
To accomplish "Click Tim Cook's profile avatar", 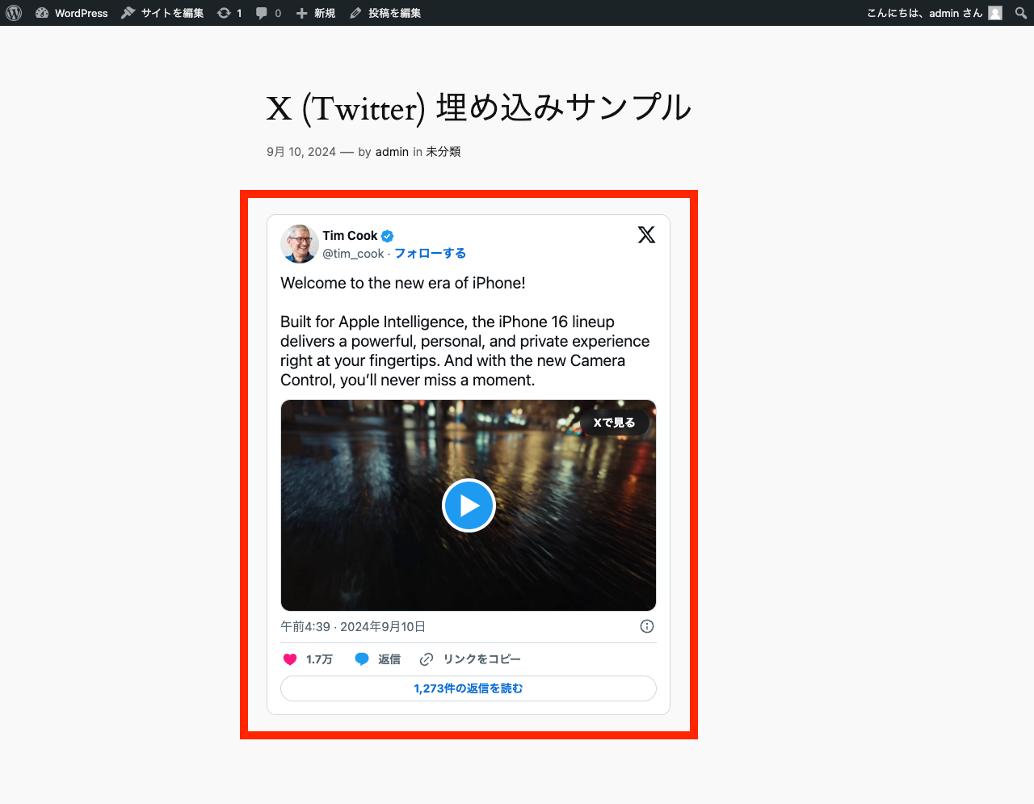I will click(300, 244).
